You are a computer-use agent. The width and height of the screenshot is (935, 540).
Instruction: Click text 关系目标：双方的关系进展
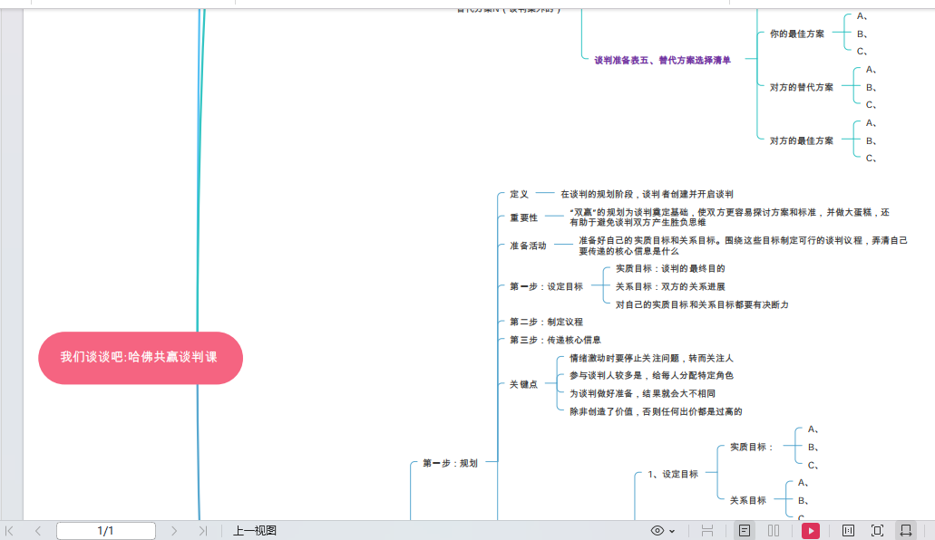click(x=670, y=286)
